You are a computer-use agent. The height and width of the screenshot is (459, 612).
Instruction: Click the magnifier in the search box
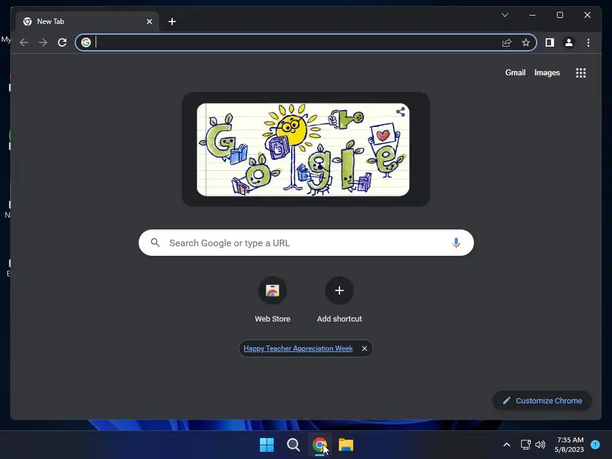point(155,243)
